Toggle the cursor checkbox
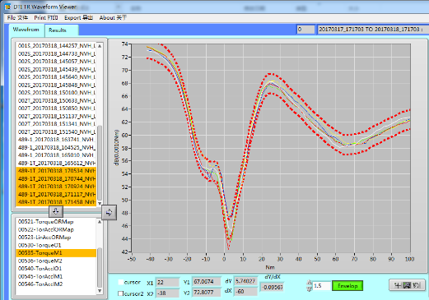 [120, 282]
